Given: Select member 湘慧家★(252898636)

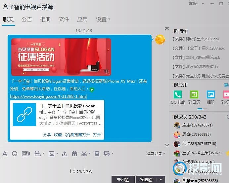Looking at the screenshot, I should (200, 181).
